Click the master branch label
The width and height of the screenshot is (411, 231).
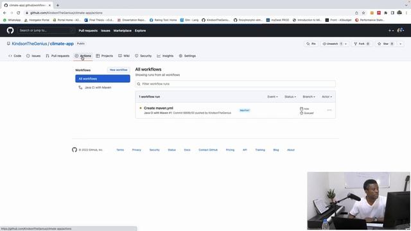(x=245, y=110)
